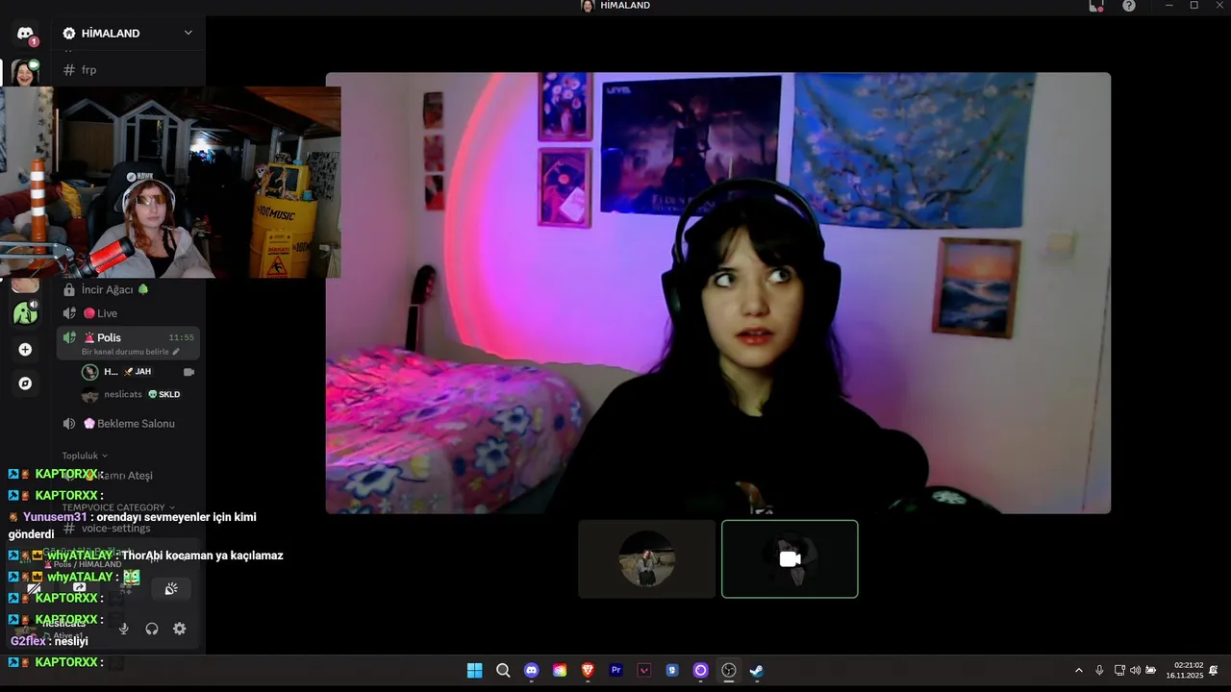Open the purple circle app taskbar icon

[x=701, y=671]
